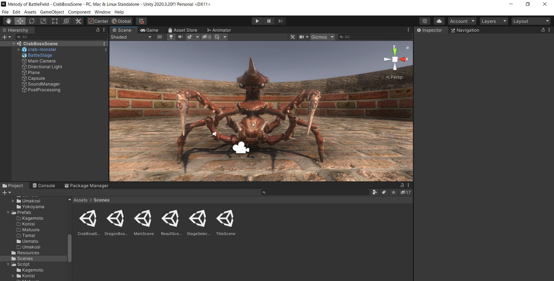Toggle scene effects (skybox, fog)

tap(190, 37)
